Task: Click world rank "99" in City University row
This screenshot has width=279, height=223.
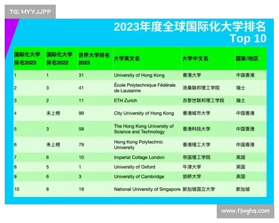Action: click(81, 113)
